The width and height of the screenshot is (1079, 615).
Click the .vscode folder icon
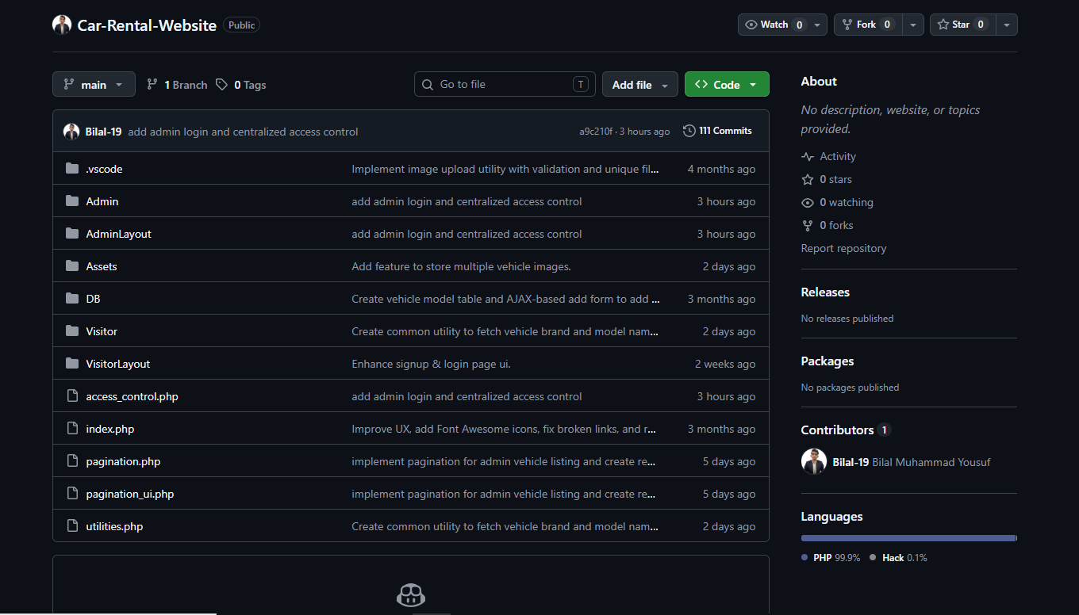[x=72, y=169]
